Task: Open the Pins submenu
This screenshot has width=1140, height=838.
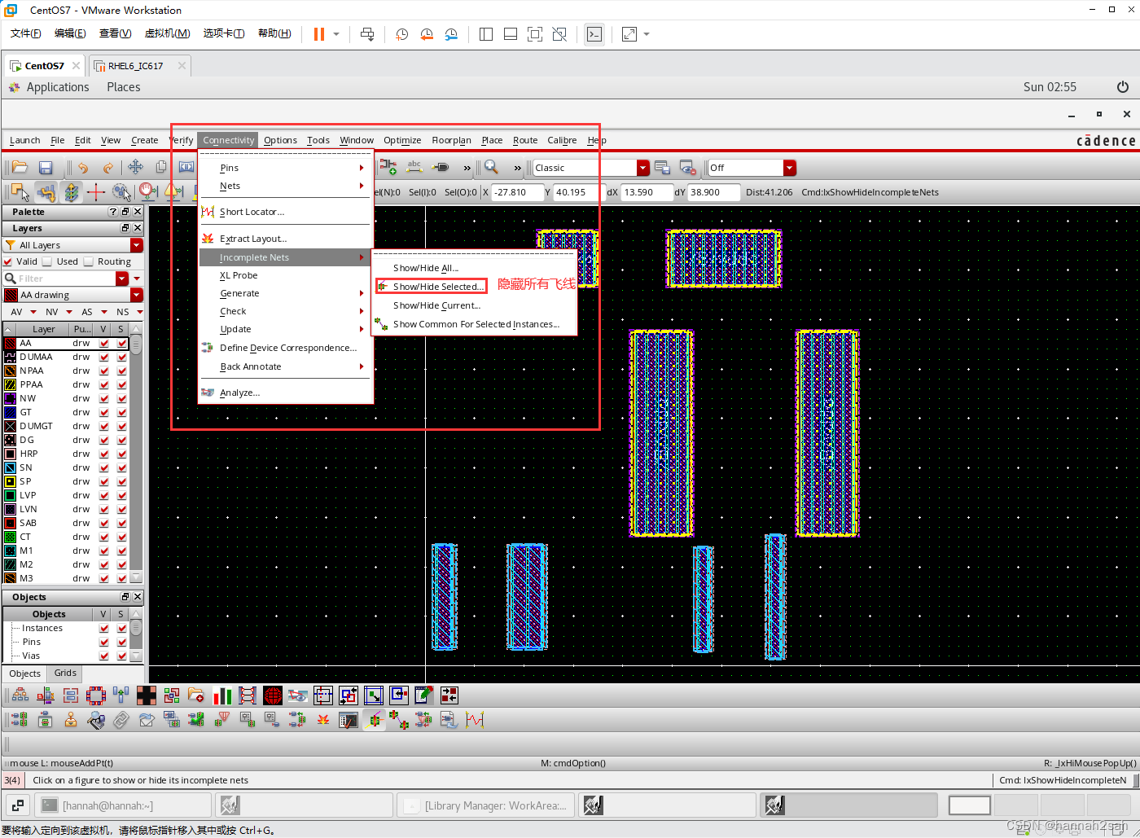Action: [285, 168]
